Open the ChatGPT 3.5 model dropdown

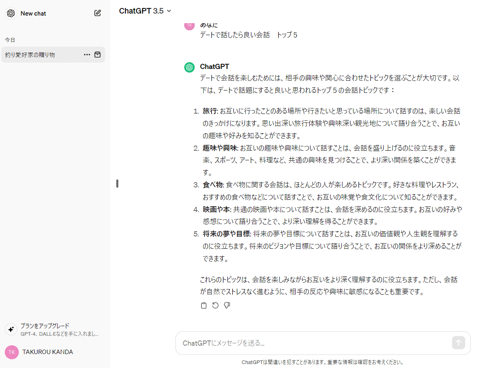pyautogui.click(x=145, y=11)
